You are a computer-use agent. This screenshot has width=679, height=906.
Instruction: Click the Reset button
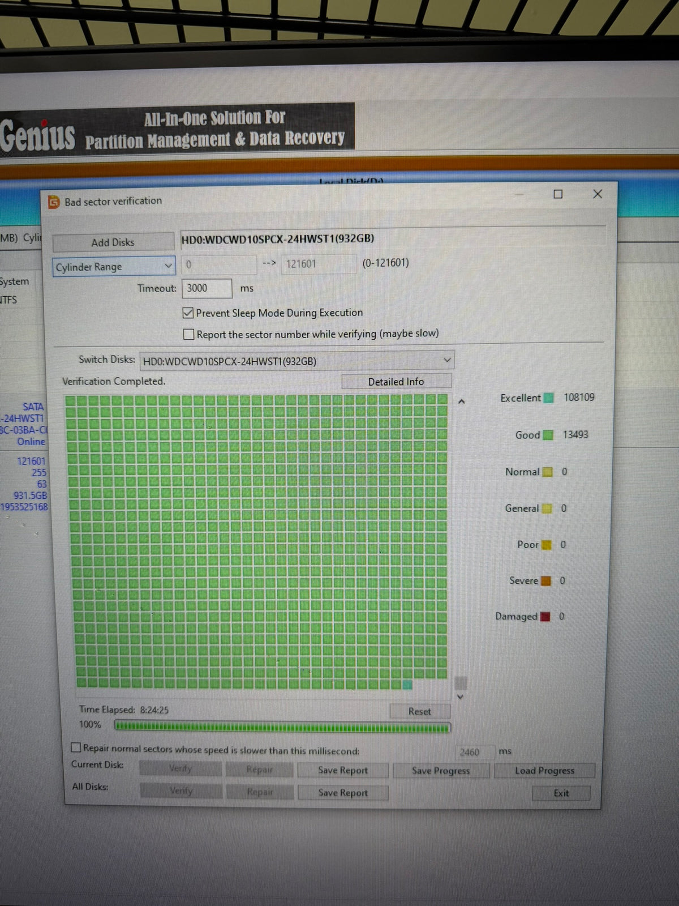point(420,711)
